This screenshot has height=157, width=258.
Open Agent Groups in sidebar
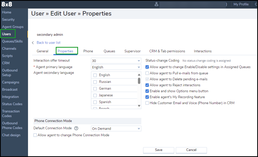coord(13,27)
